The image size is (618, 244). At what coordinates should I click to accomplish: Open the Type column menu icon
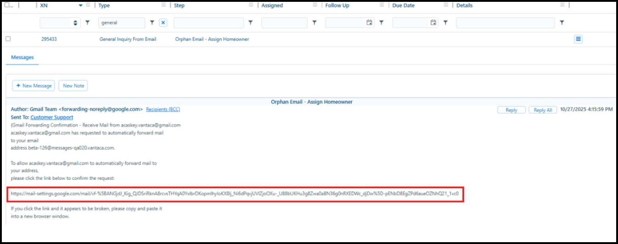164,5
